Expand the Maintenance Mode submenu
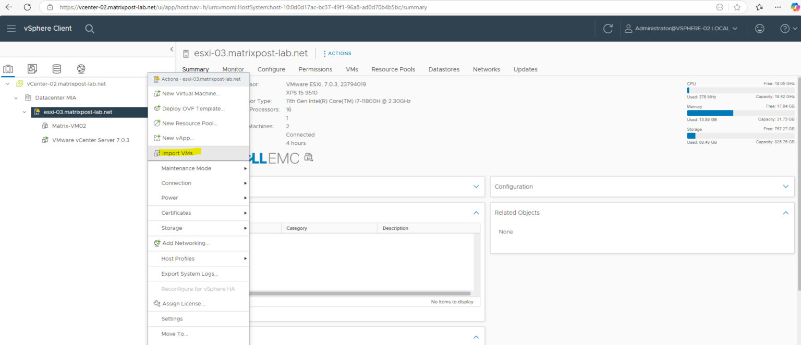The width and height of the screenshot is (801, 345). coord(186,168)
